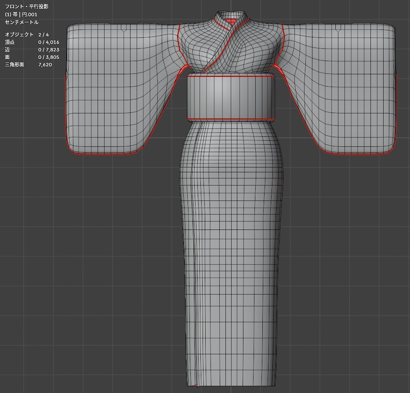Click the 辺 edge count line
The width and height of the screenshot is (410, 393).
click(32, 50)
